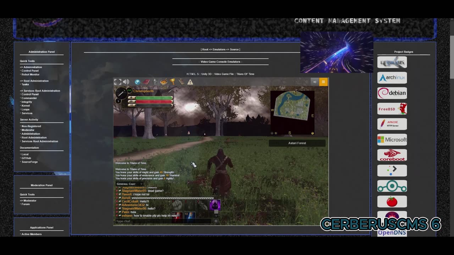Select the fist attack skill slot
This screenshot has width=454, height=255.
(x=177, y=205)
